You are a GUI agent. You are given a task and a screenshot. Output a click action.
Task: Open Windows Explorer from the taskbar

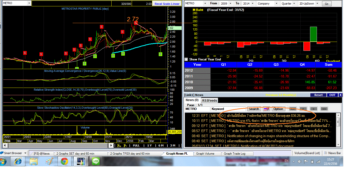(x=34, y=161)
